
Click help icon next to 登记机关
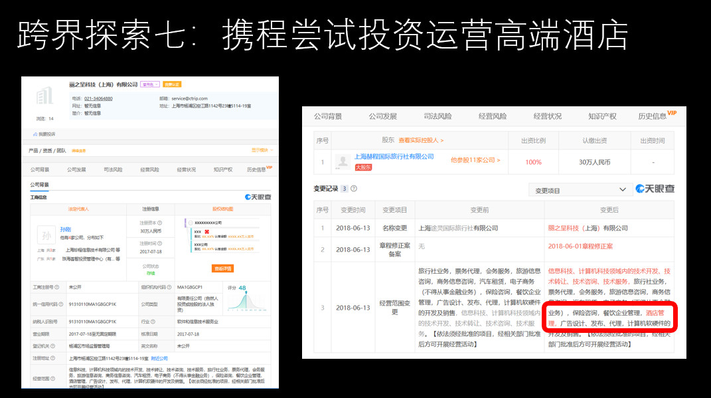tap(52, 346)
